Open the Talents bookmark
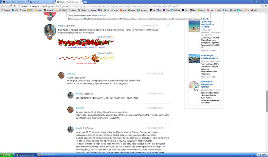Viewport: 268px width, 157px height. [x=82, y=10]
